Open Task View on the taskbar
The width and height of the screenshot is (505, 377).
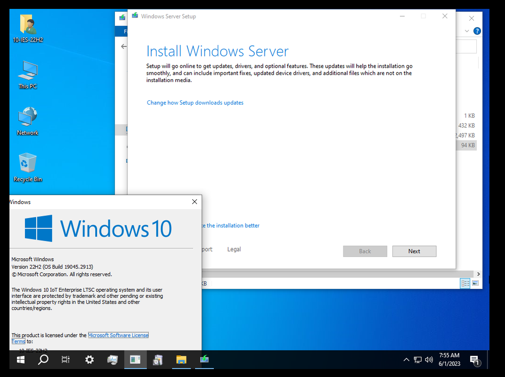coord(65,360)
